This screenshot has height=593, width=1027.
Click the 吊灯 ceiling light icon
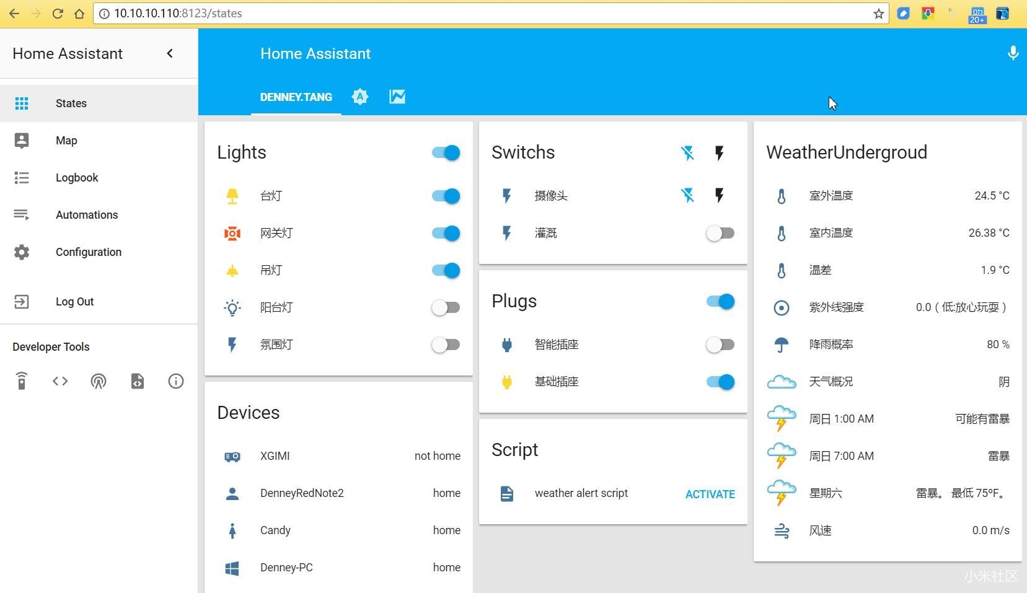pyautogui.click(x=232, y=270)
